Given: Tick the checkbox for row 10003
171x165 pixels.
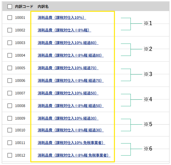Looking at the screenshot, I should click(10, 43).
